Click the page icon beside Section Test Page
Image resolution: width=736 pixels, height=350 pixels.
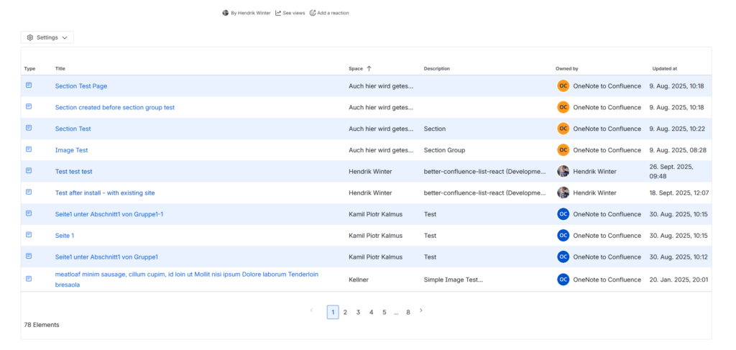pos(29,86)
